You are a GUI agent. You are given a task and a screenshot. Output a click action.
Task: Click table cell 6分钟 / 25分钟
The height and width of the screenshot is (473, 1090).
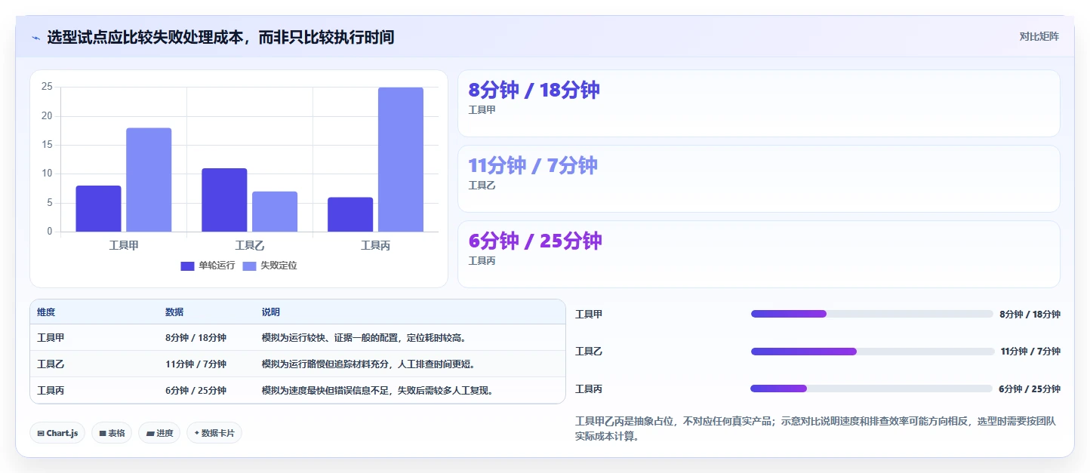(x=196, y=391)
